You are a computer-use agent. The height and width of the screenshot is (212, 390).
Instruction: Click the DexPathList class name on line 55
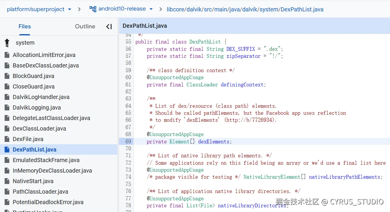tap(205, 42)
